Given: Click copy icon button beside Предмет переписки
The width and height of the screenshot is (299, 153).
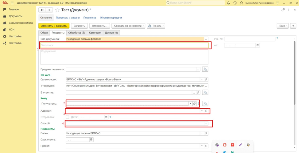Looking at the screenshot, I should click(205, 70).
